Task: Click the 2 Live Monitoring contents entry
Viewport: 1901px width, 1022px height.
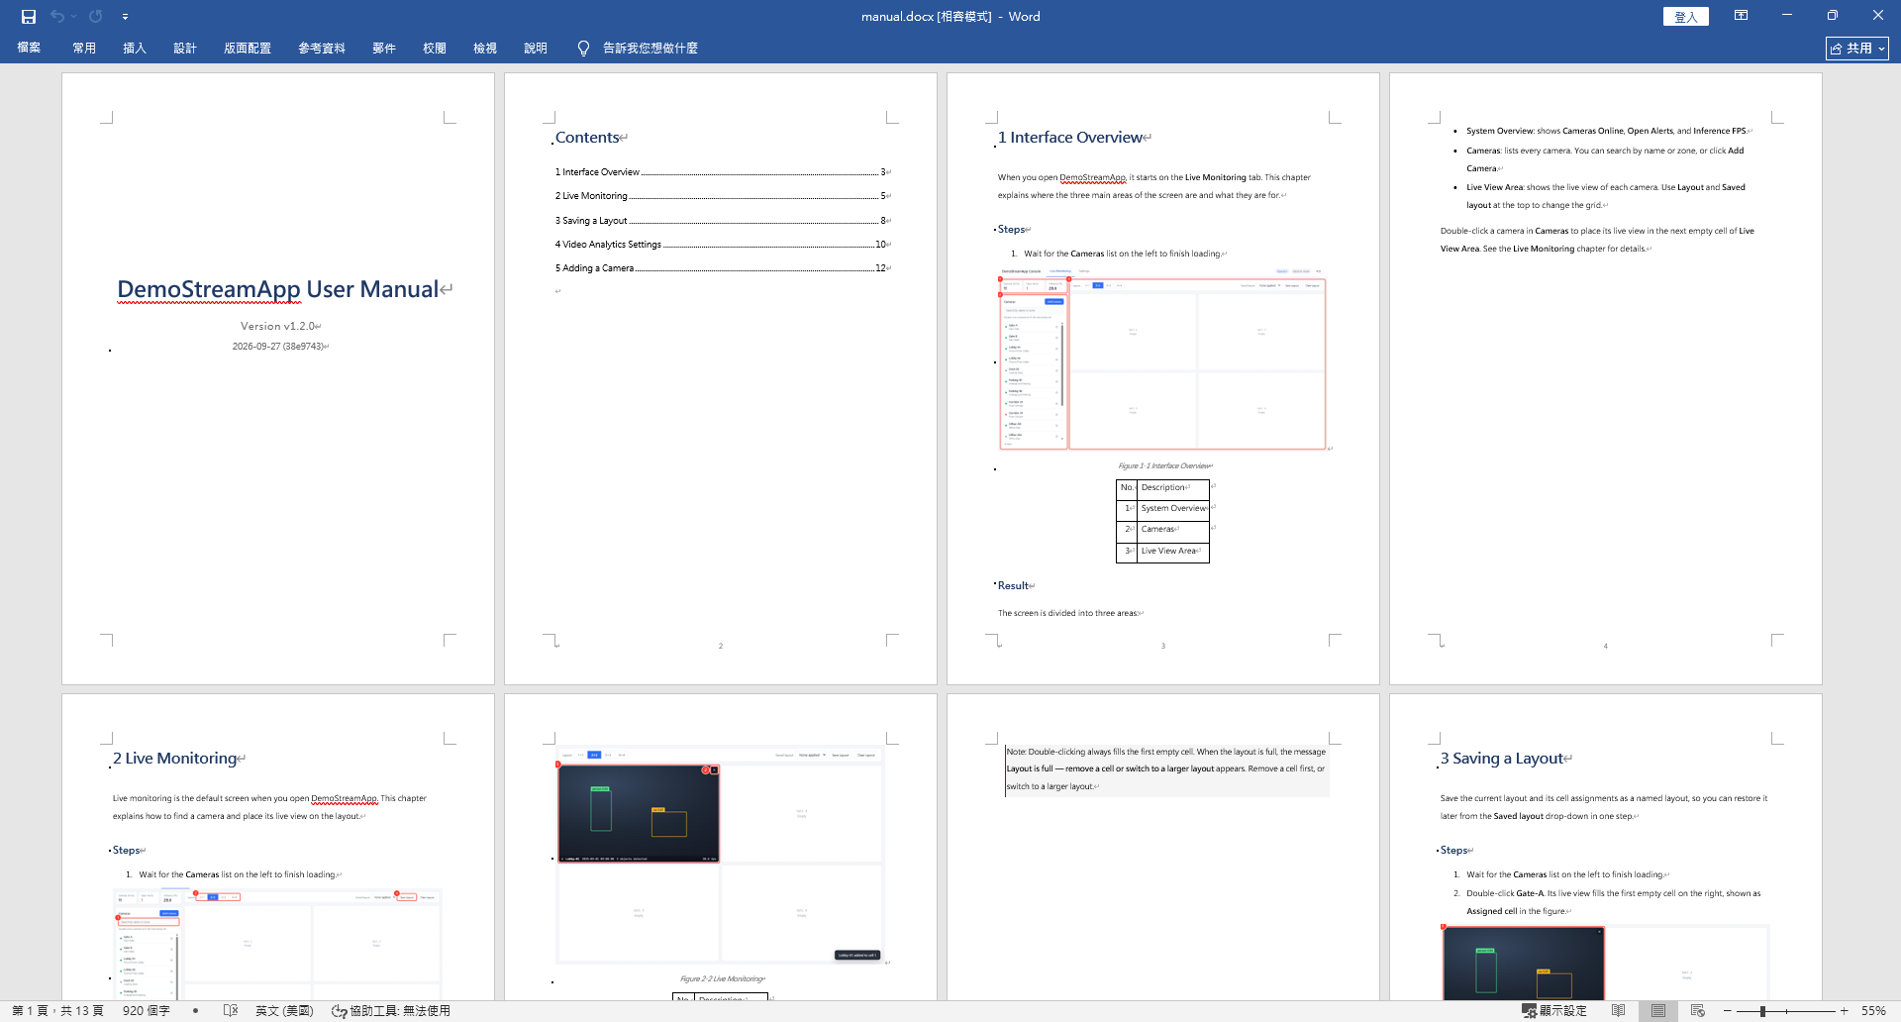Action: tap(721, 196)
